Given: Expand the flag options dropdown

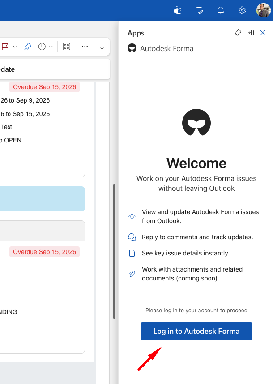Looking at the screenshot, I should click(15, 47).
